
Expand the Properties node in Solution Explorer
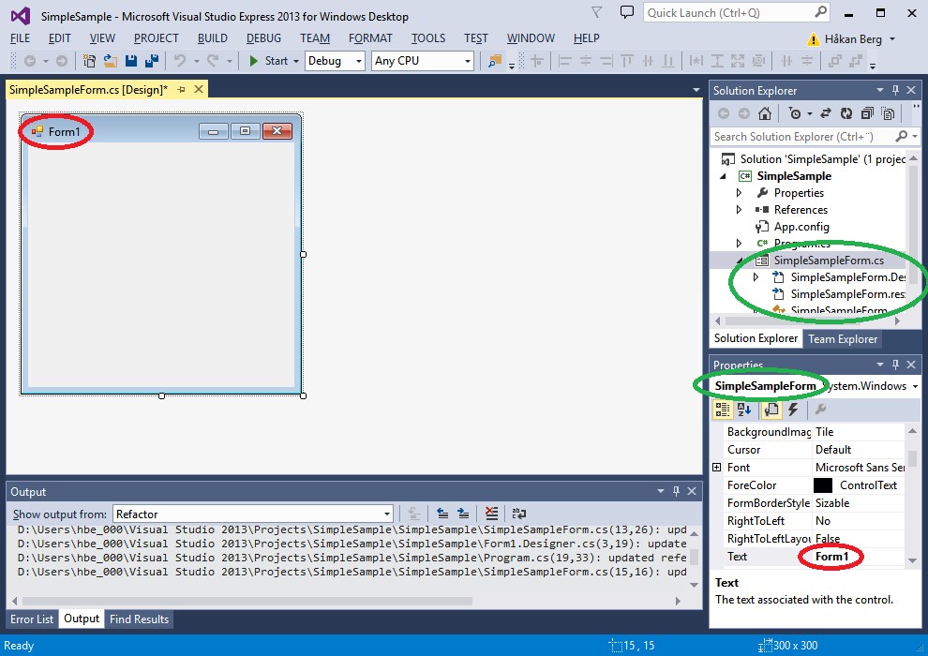[739, 193]
